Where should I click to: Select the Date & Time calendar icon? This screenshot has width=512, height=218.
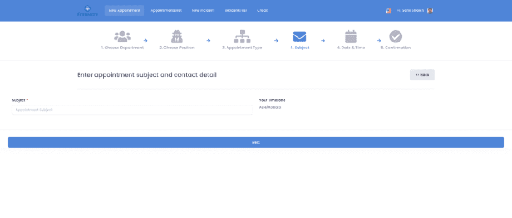[x=351, y=36]
